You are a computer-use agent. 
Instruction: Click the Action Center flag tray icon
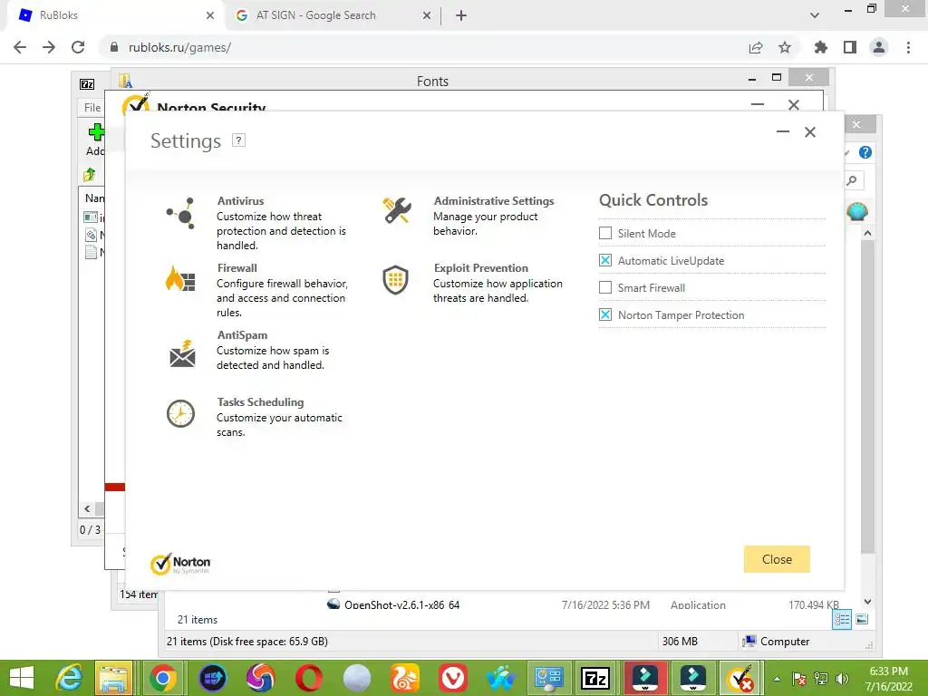(798, 679)
